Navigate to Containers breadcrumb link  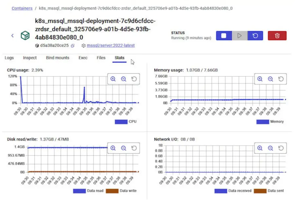[x=22, y=8]
